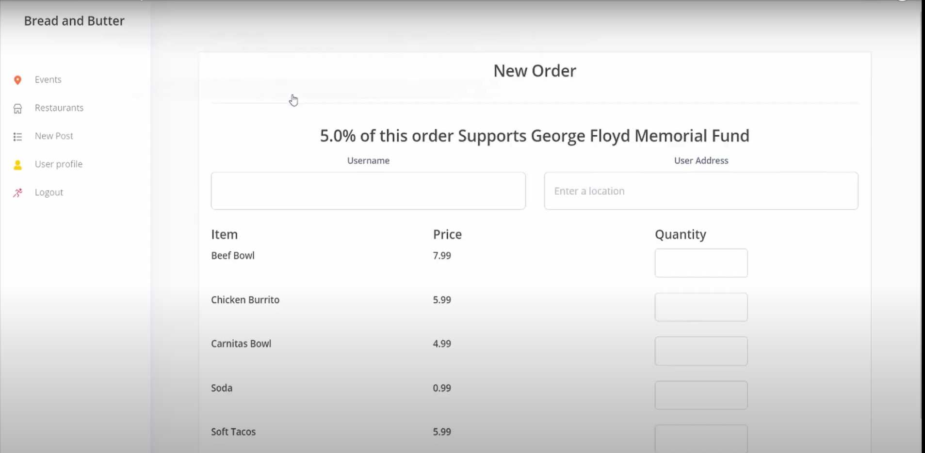This screenshot has width=925, height=453.
Task: Click the Events map pin icon
Action: point(17,80)
